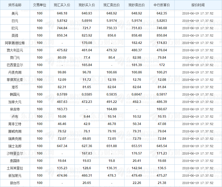Click the 中行折算价 column header

162,5
